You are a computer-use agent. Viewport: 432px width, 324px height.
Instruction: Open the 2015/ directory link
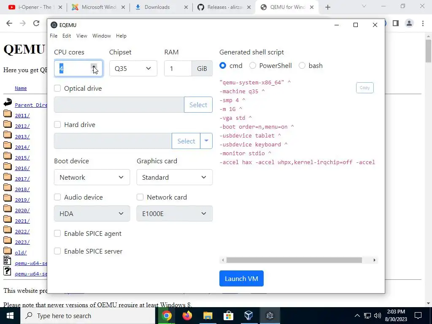coord(22,158)
